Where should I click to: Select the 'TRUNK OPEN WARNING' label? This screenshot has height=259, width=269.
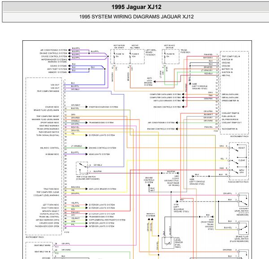click(48, 129)
